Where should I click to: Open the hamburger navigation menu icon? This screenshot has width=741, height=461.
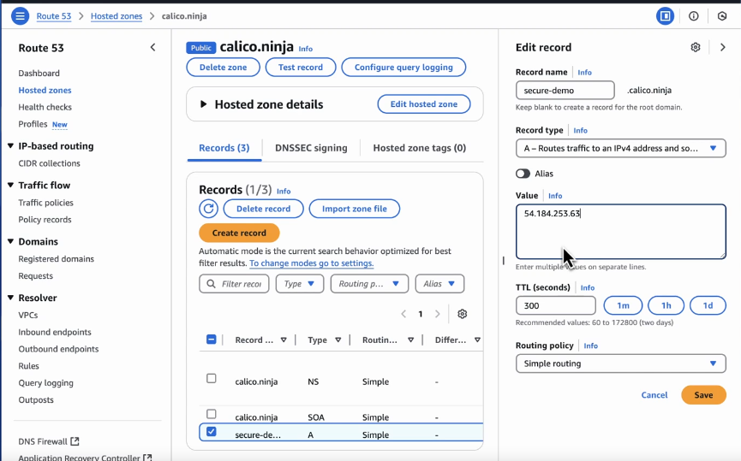tap(20, 16)
